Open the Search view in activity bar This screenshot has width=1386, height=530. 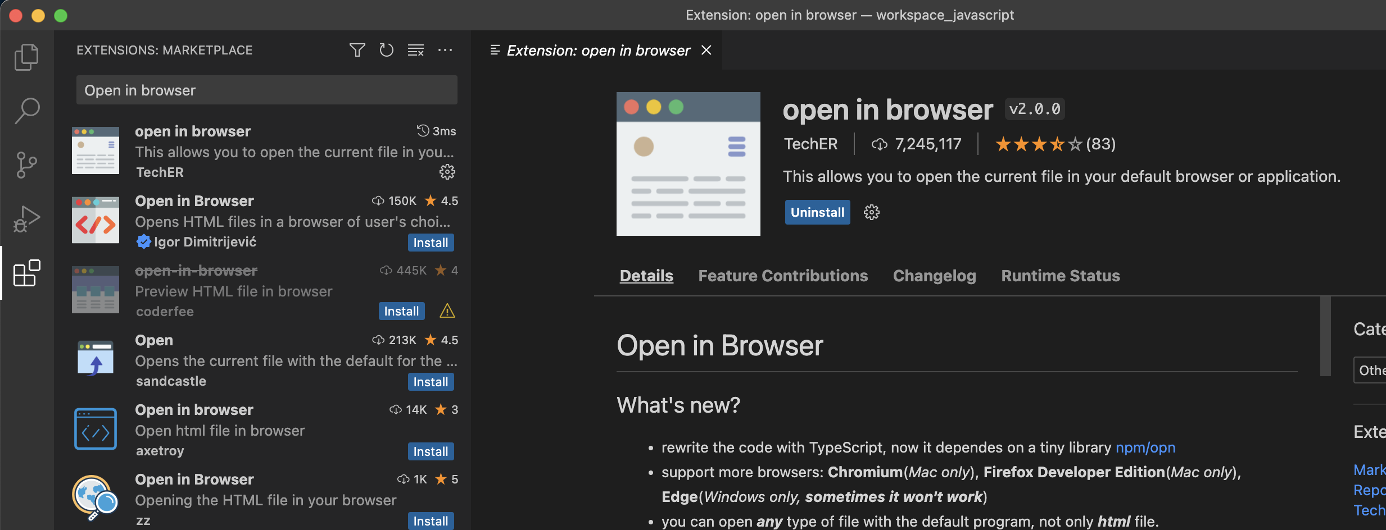pyautogui.click(x=26, y=111)
